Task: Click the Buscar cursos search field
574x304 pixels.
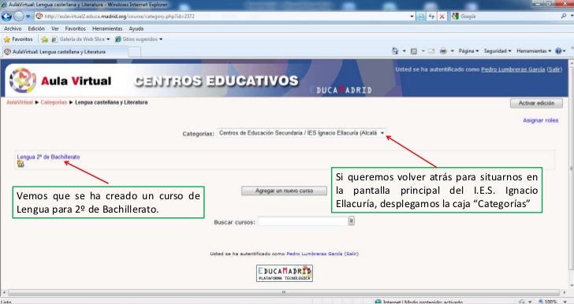Action: pyautogui.click(x=303, y=221)
